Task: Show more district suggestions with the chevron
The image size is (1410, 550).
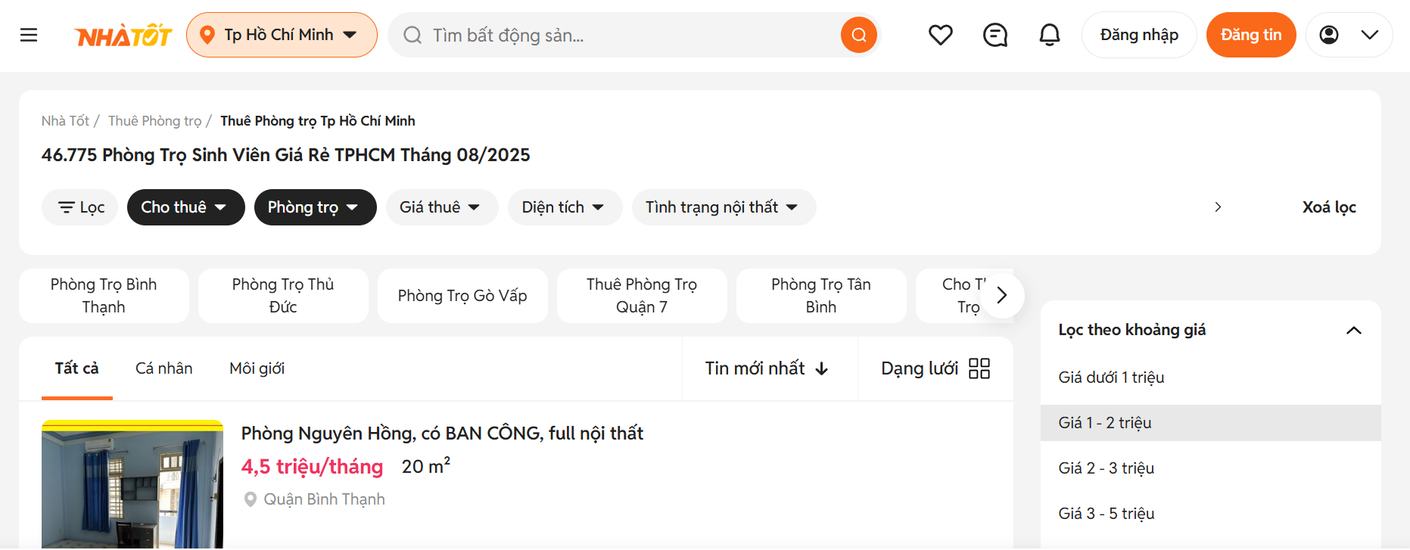Action: [x=1002, y=295]
